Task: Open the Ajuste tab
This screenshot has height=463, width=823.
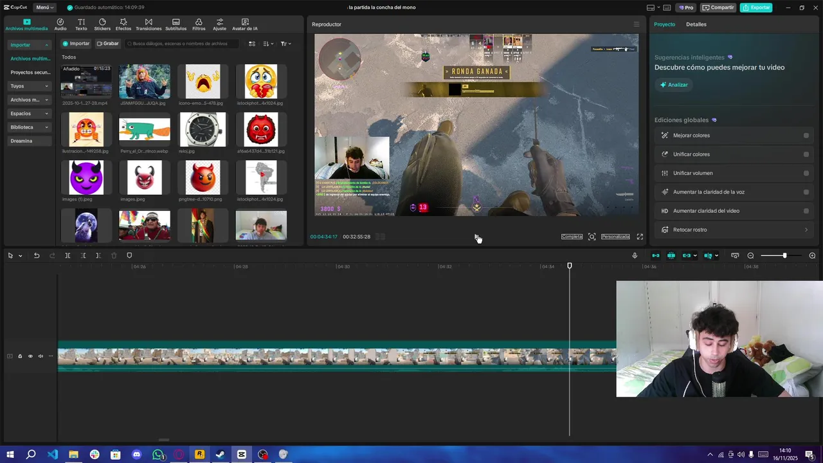Action: 220,24
